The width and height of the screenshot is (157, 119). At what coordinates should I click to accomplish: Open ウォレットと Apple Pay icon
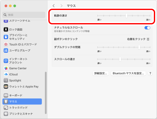[6, 87]
